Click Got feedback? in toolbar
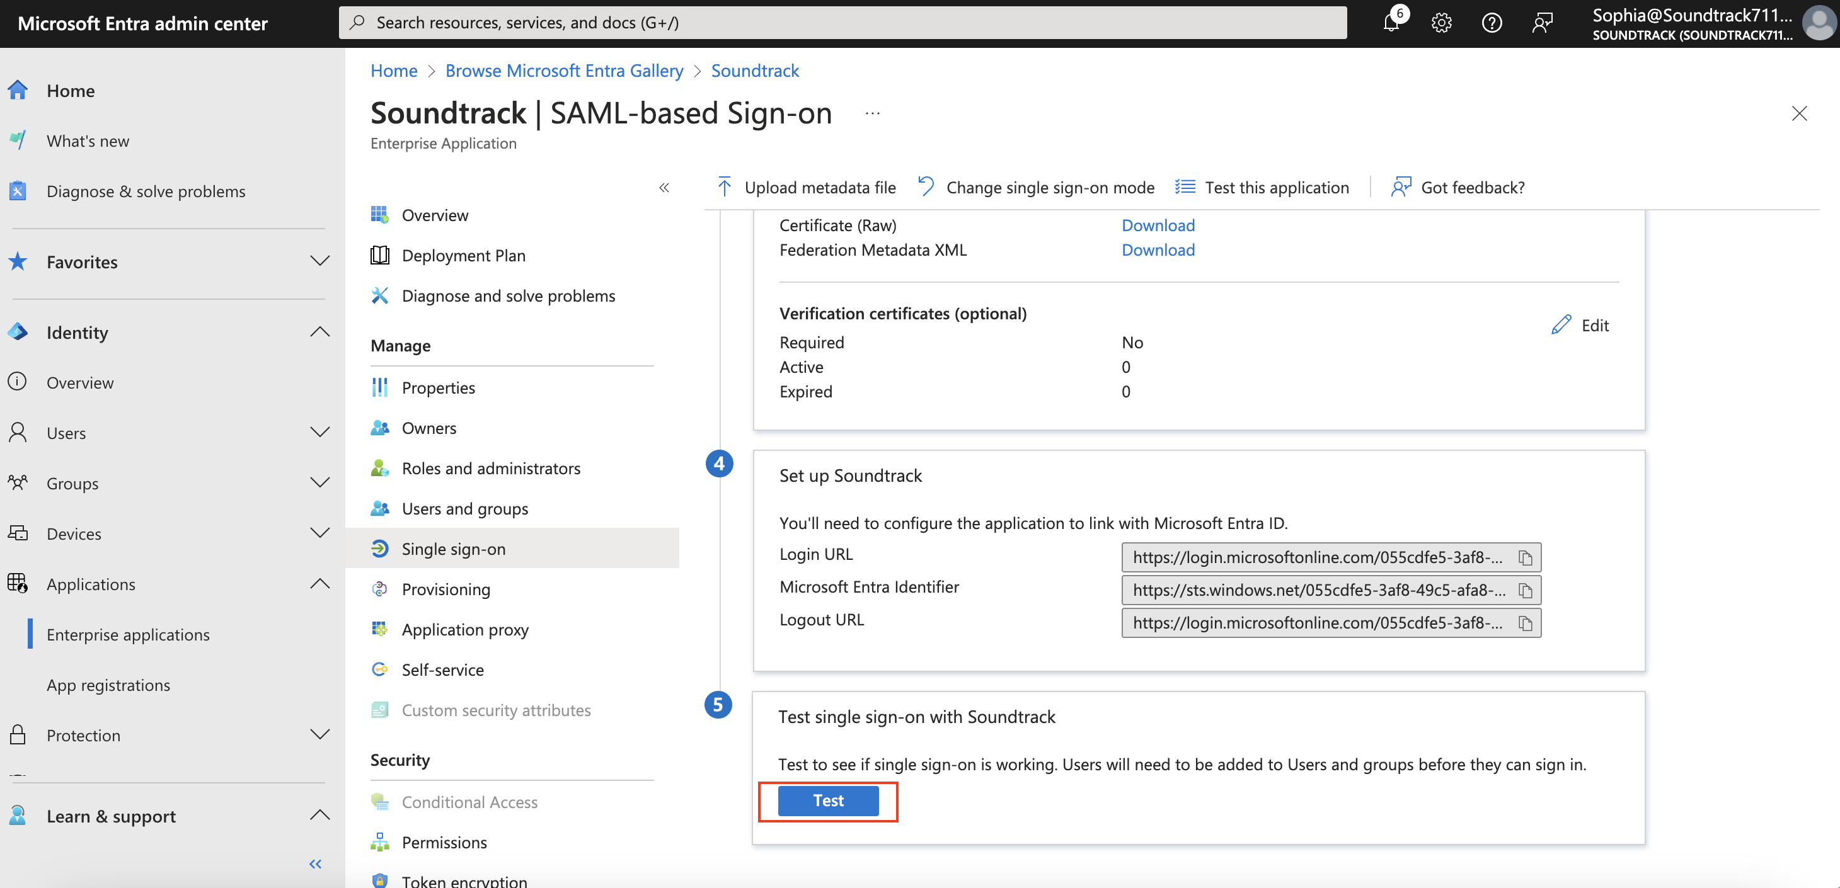1840x888 pixels. [1458, 187]
